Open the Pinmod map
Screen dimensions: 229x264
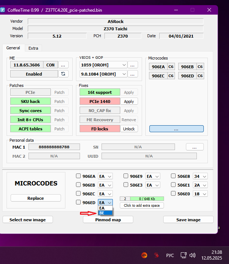coord(108,220)
